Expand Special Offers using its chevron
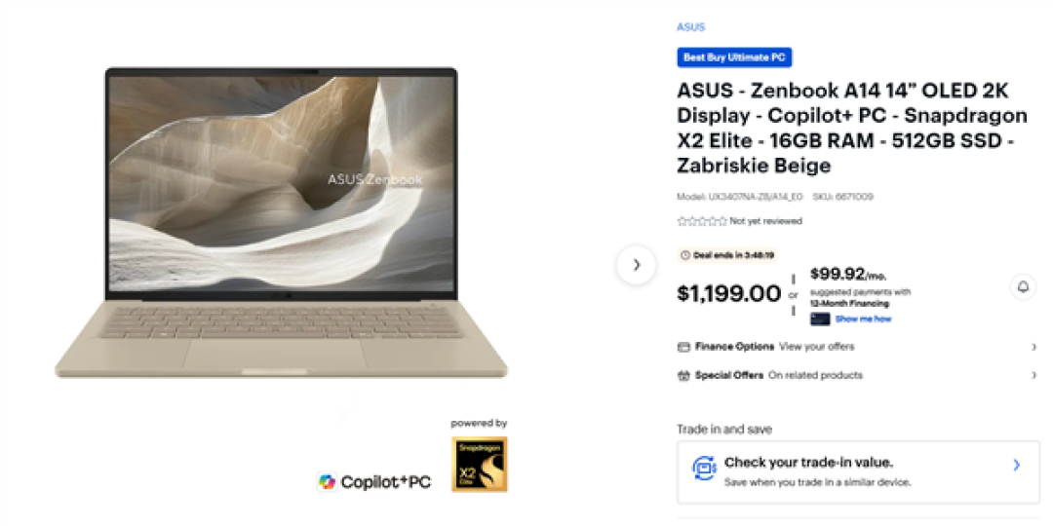Image resolution: width=1053 pixels, height=526 pixels. pos(1033,376)
